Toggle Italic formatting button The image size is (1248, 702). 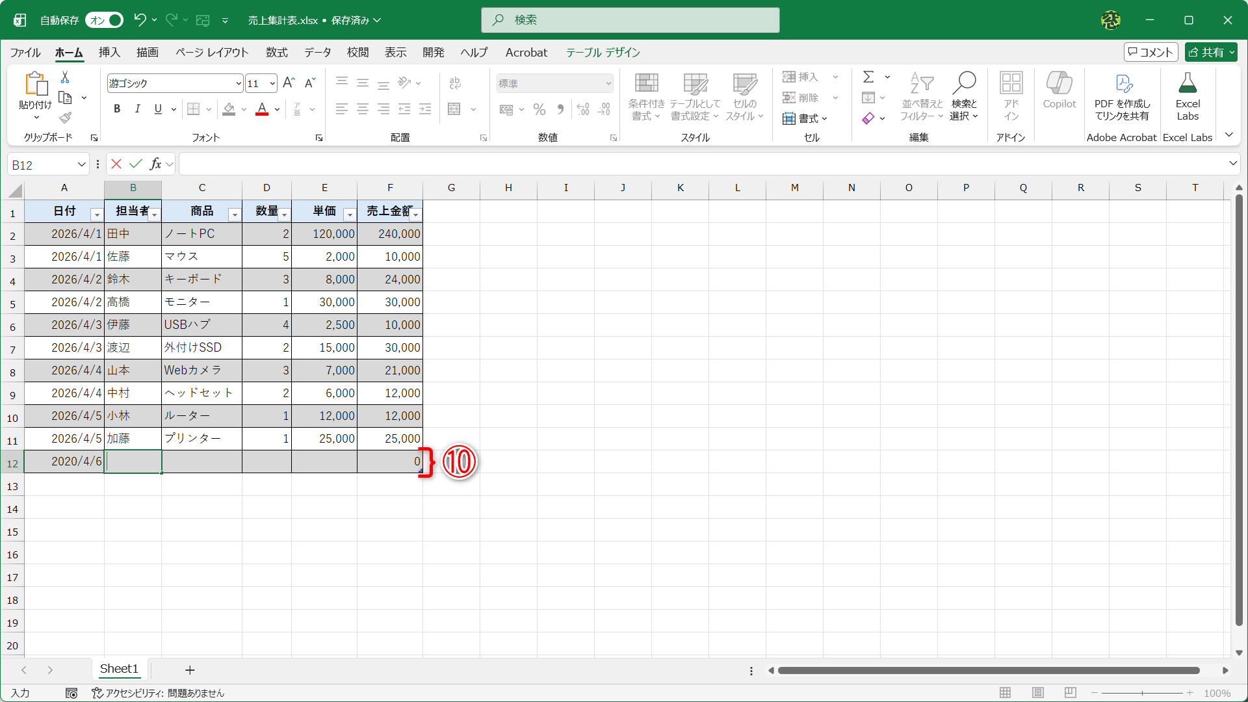[x=137, y=109]
